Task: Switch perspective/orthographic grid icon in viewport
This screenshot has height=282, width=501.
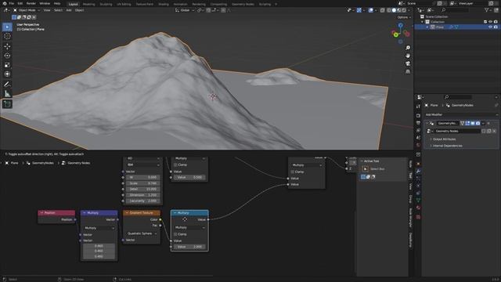Action: [x=408, y=71]
